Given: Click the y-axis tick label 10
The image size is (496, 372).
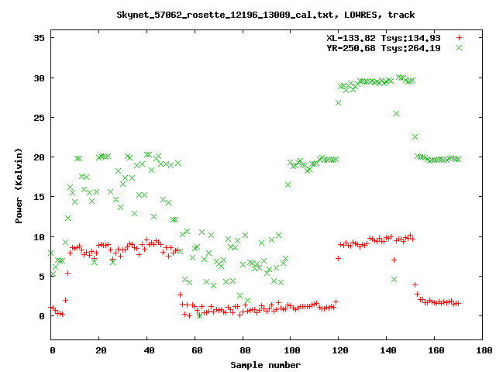Looking at the screenshot, I should click(40, 237).
